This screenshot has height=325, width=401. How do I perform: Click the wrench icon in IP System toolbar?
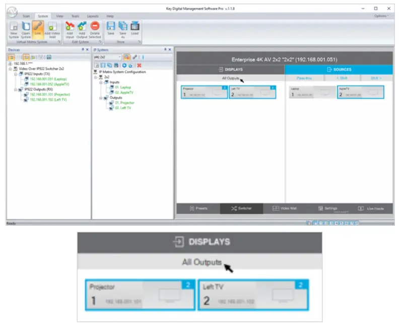pos(135,57)
